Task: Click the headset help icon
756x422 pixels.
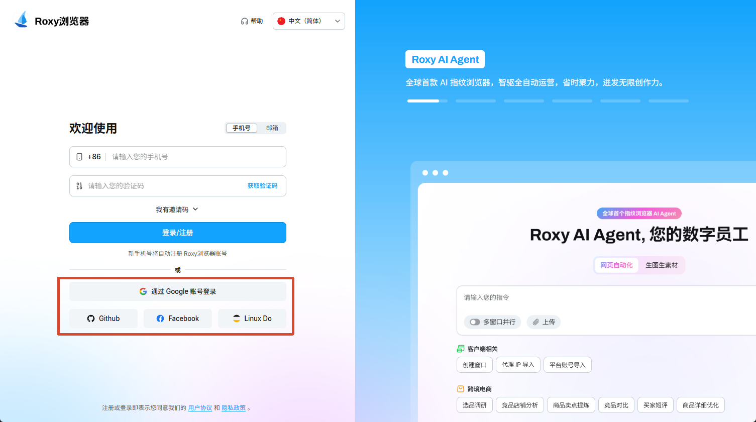Action: click(x=244, y=21)
